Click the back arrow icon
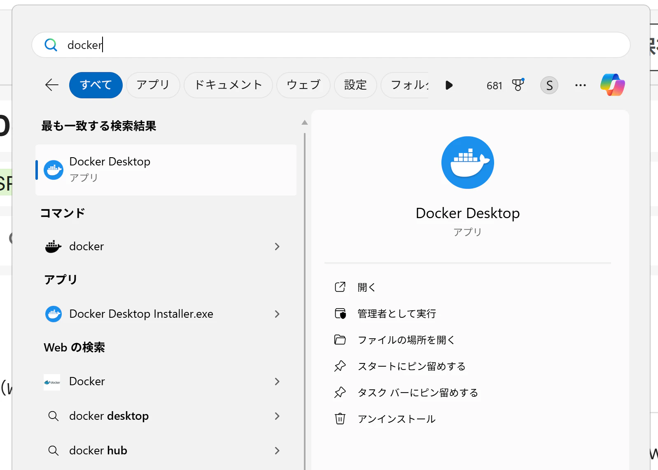658x470 pixels. (x=52, y=85)
